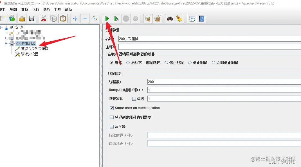The image size is (301, 167).
Task: Click the Clear results broom icon
Action: pos(148,19)
